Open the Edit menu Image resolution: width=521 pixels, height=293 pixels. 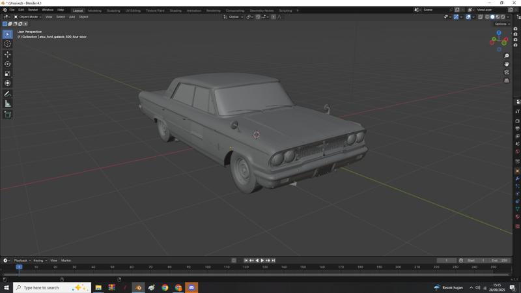(21, 10)
